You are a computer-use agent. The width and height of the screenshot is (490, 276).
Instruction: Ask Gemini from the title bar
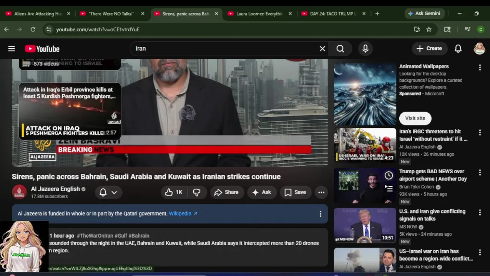pyautogui.click(x=424, y=13)
